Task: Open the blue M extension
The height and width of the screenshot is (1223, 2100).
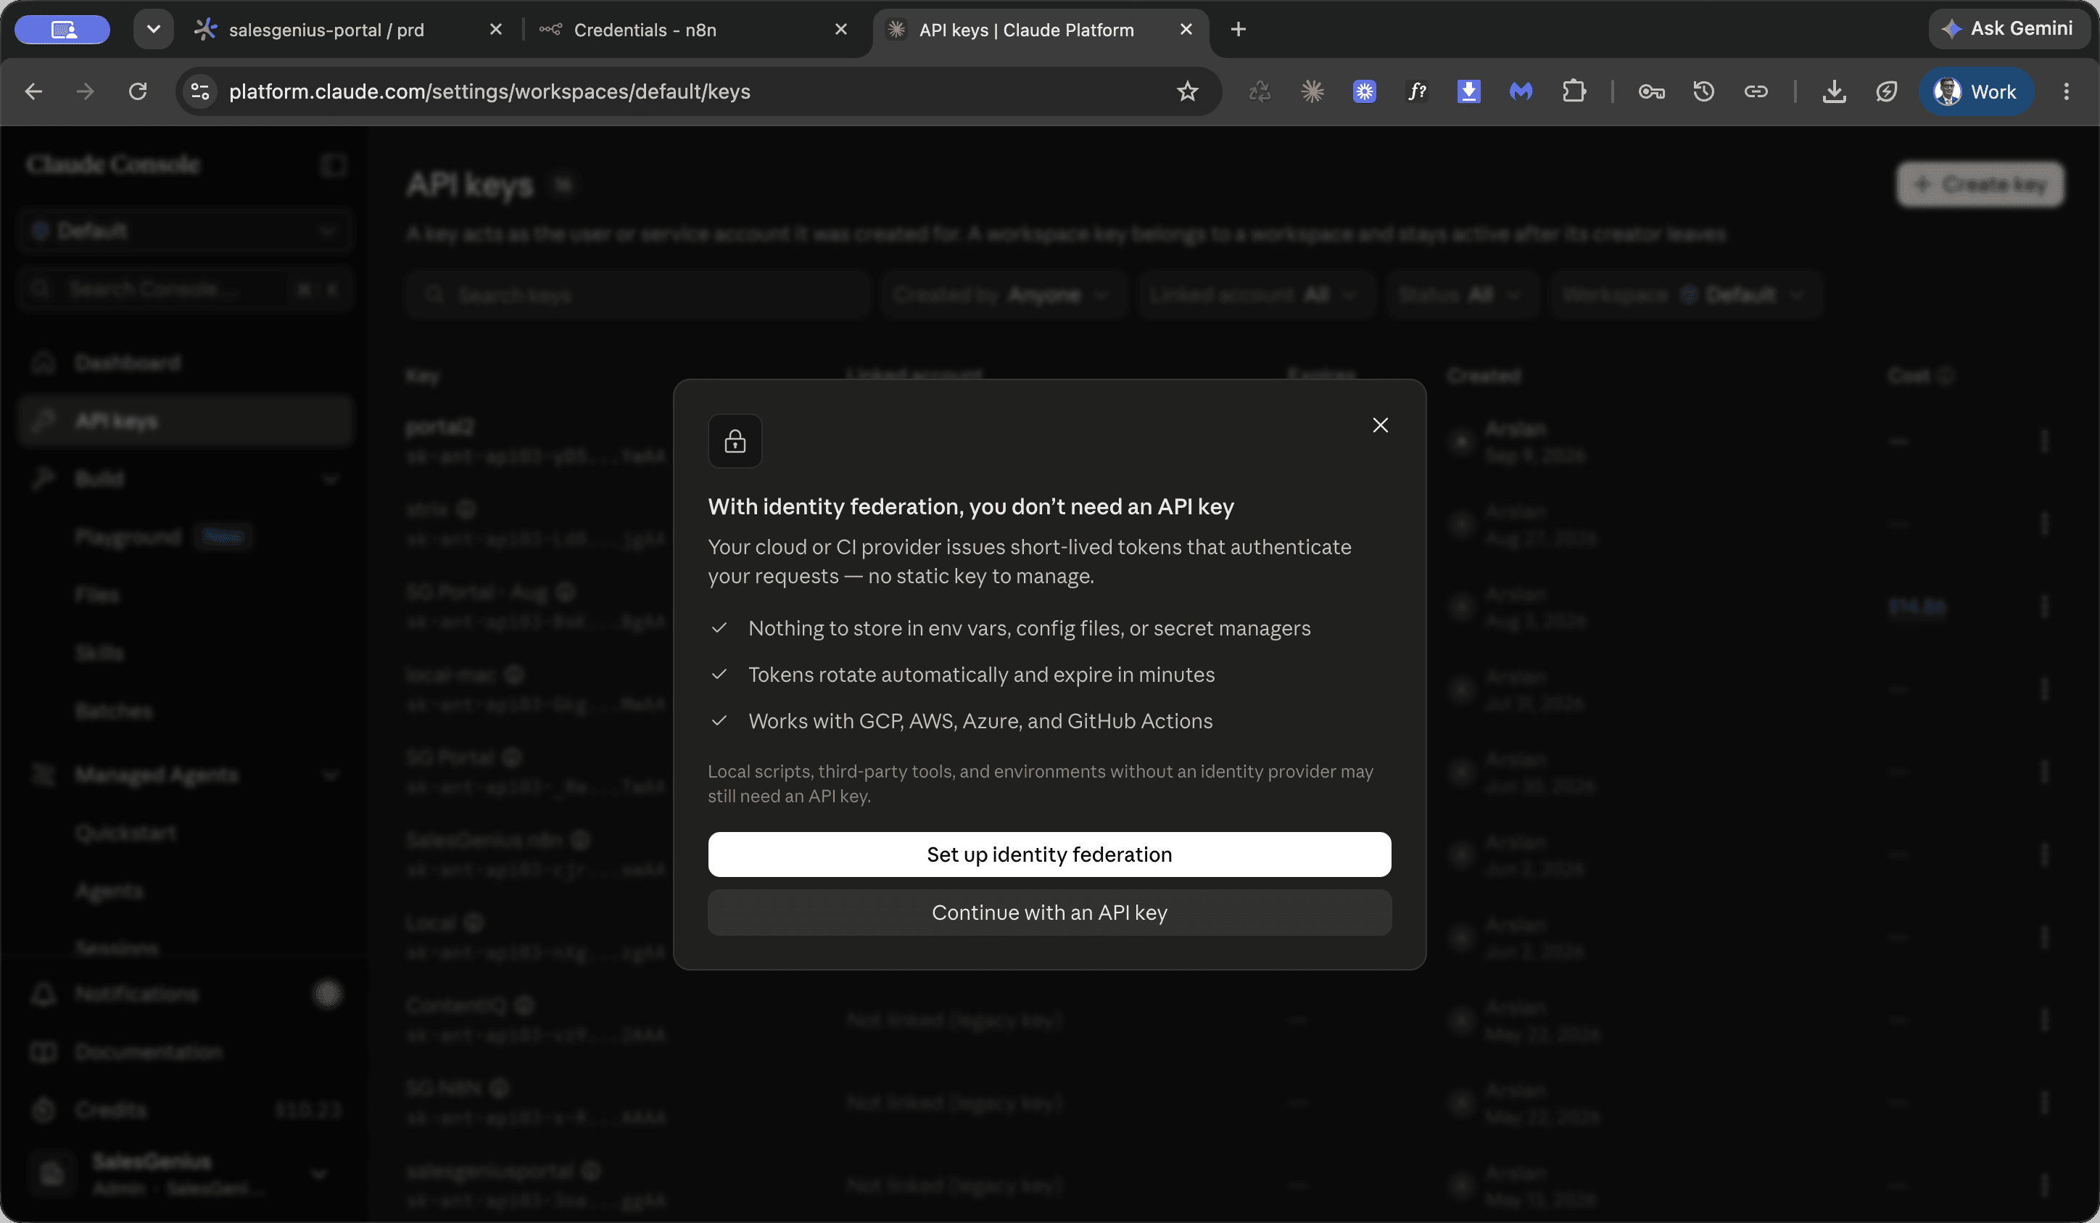Action: 1521,91
